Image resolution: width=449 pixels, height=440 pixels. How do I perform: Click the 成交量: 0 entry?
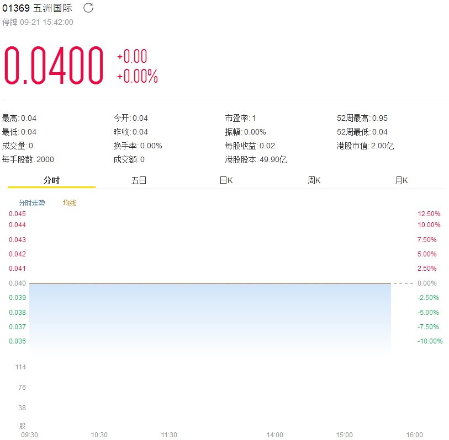tap(18, 146)
